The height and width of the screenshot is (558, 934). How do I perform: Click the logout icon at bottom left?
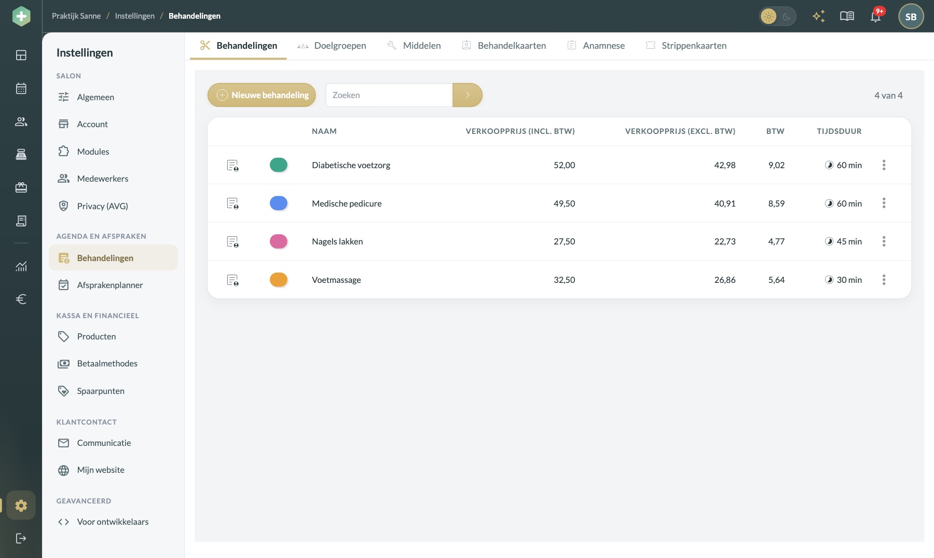21,538
